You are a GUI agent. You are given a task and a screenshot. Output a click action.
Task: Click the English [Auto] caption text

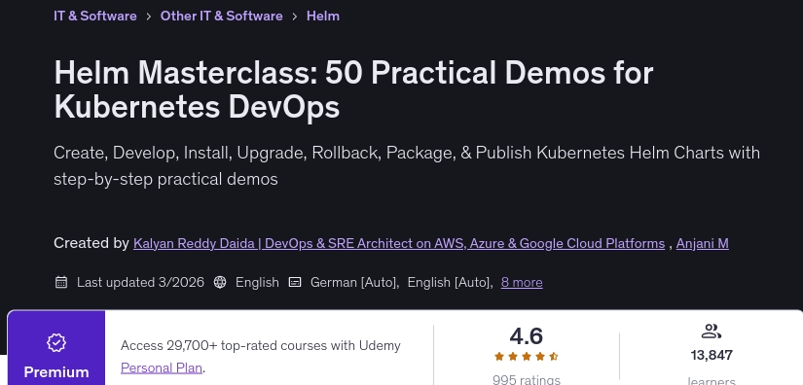point(450,282)
